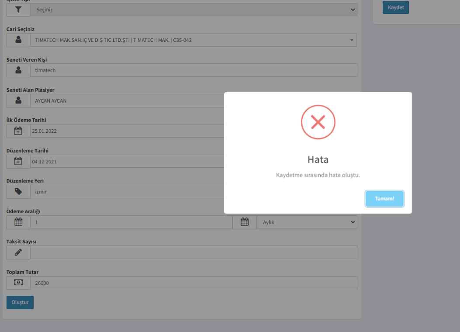Click the person icon beside Cari Seçiniz

click(18, 40)
